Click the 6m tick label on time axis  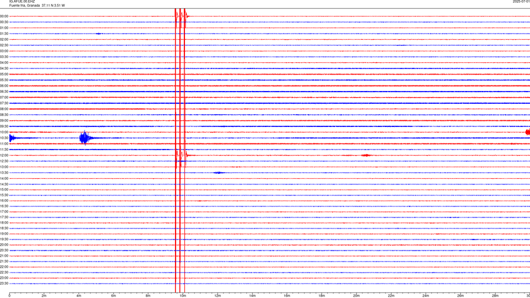114,296
